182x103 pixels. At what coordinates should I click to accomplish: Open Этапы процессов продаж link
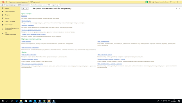coord(105,55)
